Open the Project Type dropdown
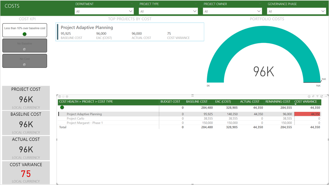Screen dimensions: 329x185 [x=168, y=11]
